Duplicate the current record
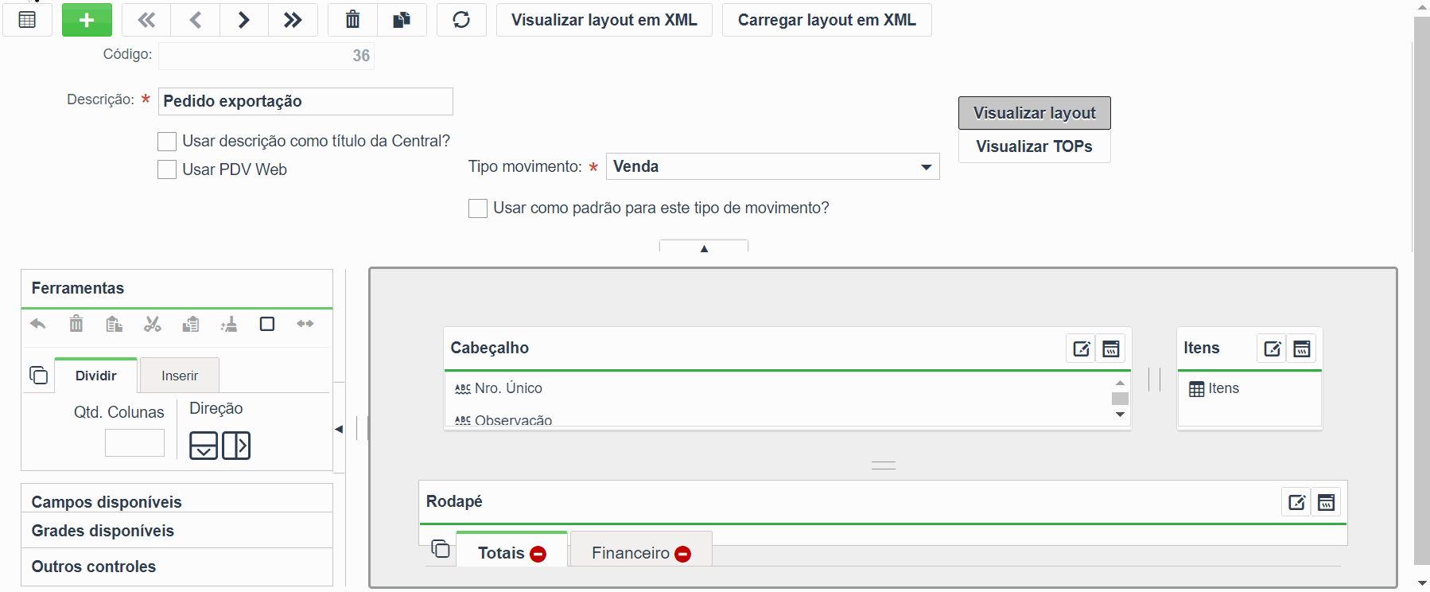The height and width of the screenshot is (592, 1430). click(402, 20)
